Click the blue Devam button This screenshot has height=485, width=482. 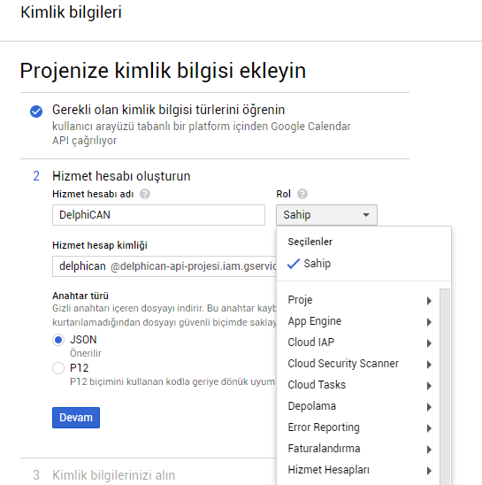tap(76, 418)
